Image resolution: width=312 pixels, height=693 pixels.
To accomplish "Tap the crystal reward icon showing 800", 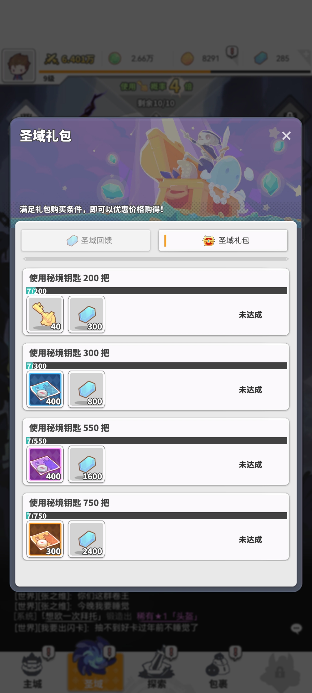I will click(x=86, y=389).
